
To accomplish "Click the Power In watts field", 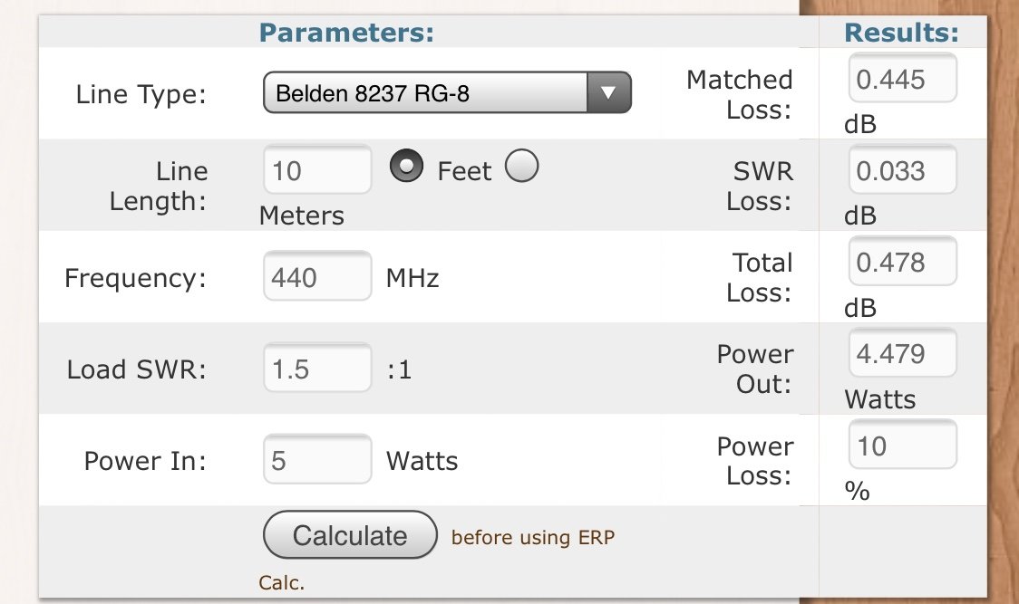I will pyautogui.click(x=317, y=460).
